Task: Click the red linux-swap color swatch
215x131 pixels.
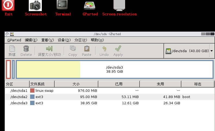Action: 32,90
